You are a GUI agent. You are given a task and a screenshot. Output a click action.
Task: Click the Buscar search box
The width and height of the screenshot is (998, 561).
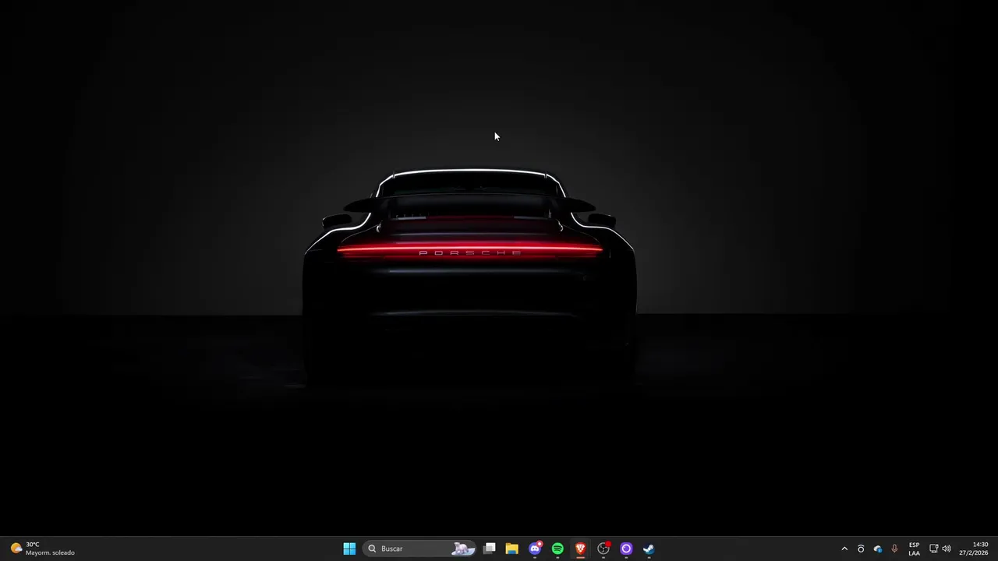point(419,549)
